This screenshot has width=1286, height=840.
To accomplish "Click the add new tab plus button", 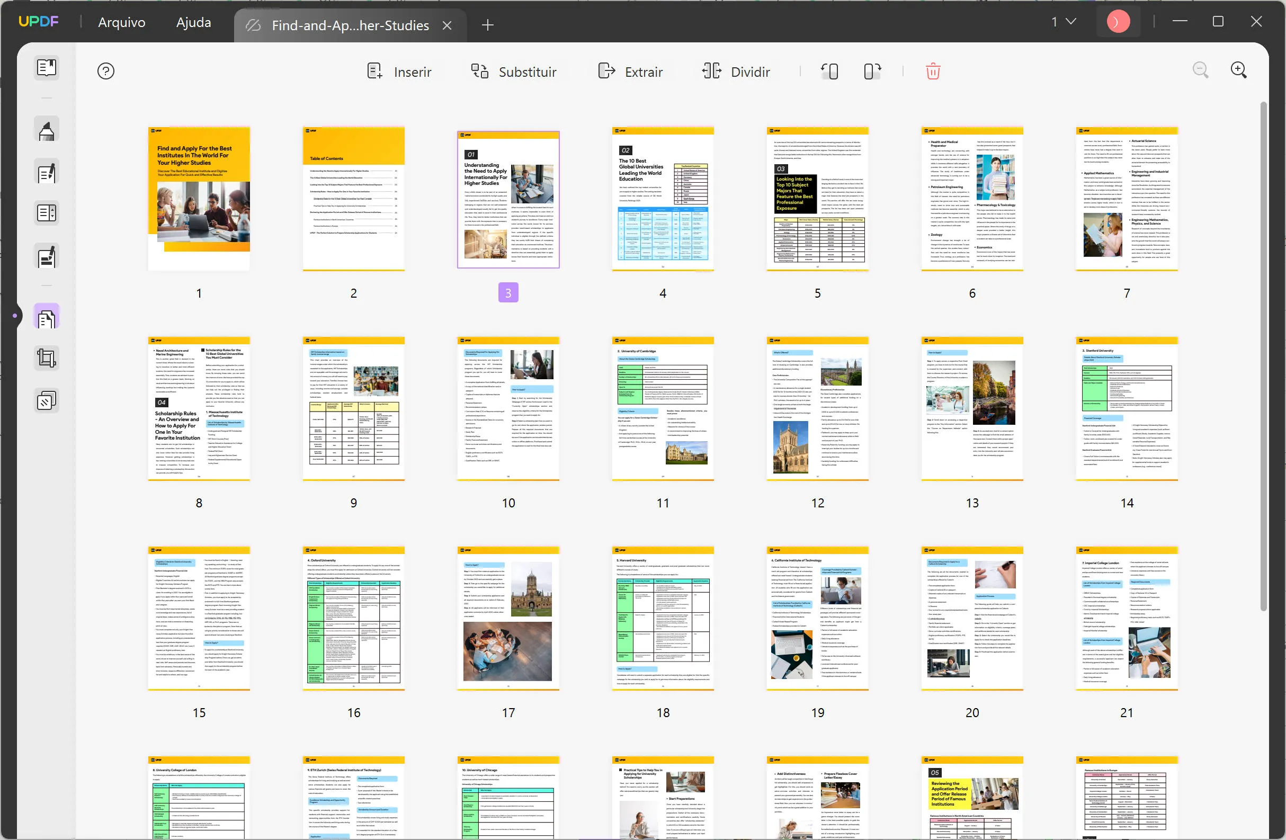I will tap(486, 25).
